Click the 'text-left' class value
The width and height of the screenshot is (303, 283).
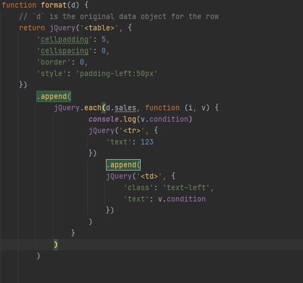click(x=186, y=188)
